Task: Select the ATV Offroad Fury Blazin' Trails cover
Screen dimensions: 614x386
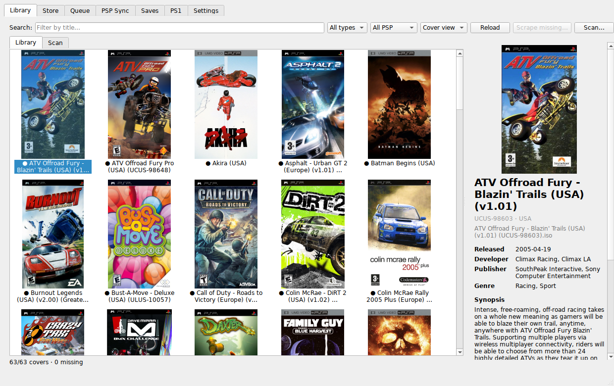Action: click(x=53, y=104)
